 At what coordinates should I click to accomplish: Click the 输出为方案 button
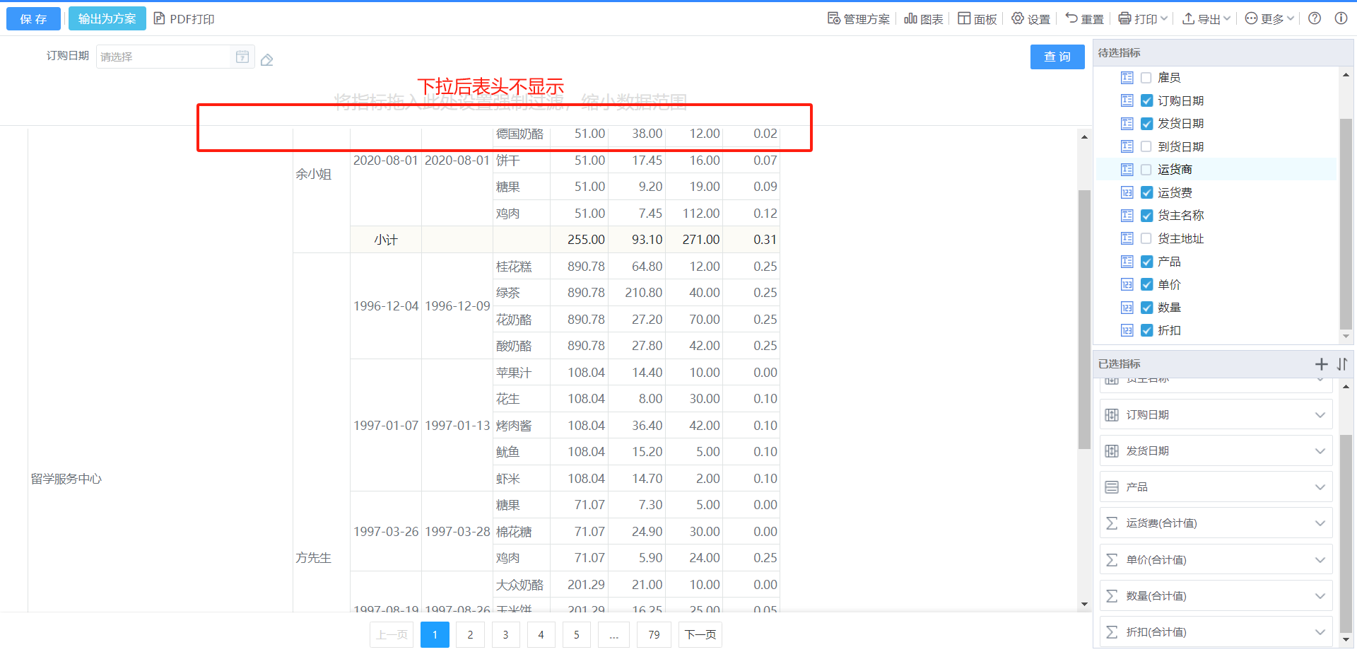(x=107, y=19)
